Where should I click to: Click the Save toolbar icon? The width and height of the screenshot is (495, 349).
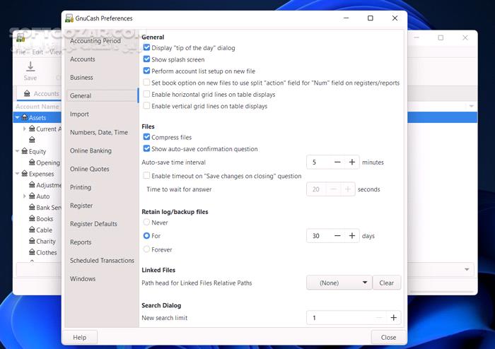pyautogui.click(x=30, y=68)
